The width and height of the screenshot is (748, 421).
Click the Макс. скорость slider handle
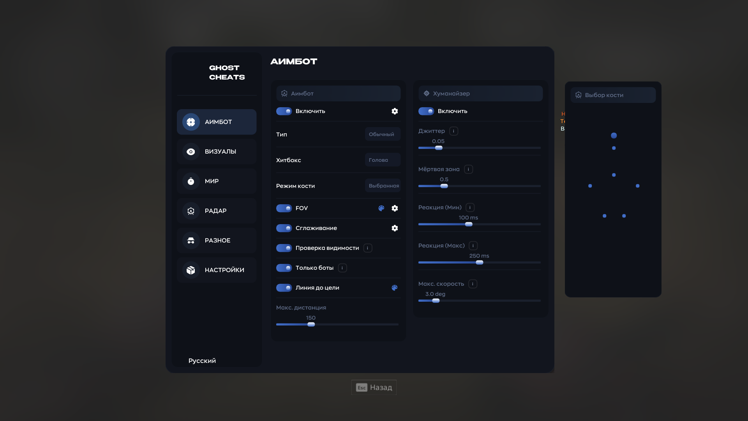tap(436, 301)
